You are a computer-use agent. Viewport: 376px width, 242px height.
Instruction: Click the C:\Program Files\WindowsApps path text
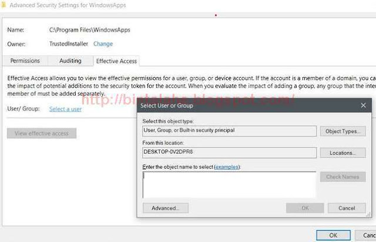pos(90,30)
